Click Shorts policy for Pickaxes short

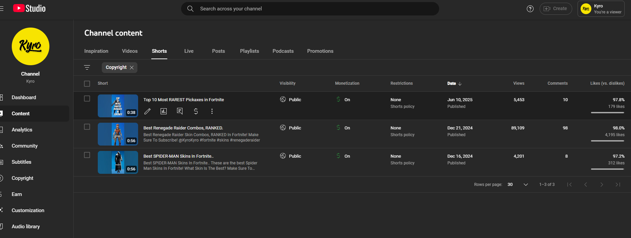point(403,107)
